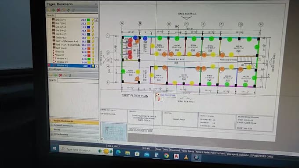Toggle visibility bulb for the Door D1 row

(93, 52)
